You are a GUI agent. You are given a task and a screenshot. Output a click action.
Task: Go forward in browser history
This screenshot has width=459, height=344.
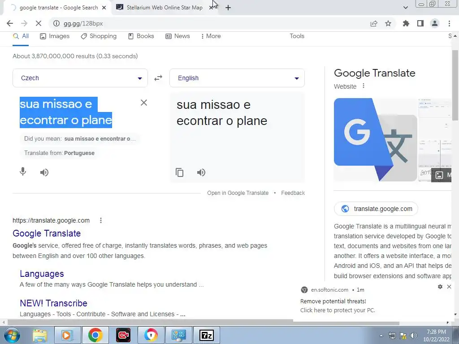[x=24, y=23]
